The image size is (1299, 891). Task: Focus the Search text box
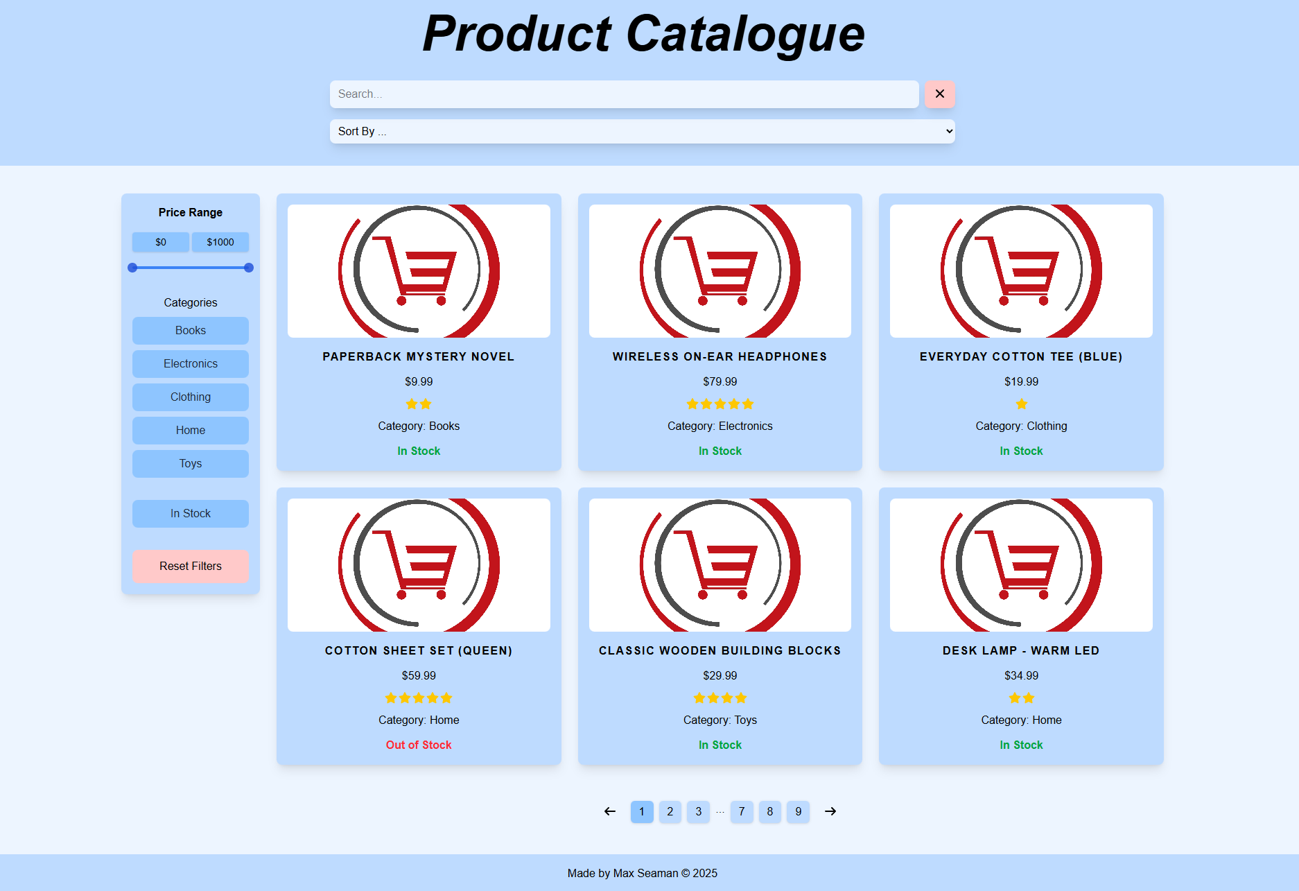point(624,94)
